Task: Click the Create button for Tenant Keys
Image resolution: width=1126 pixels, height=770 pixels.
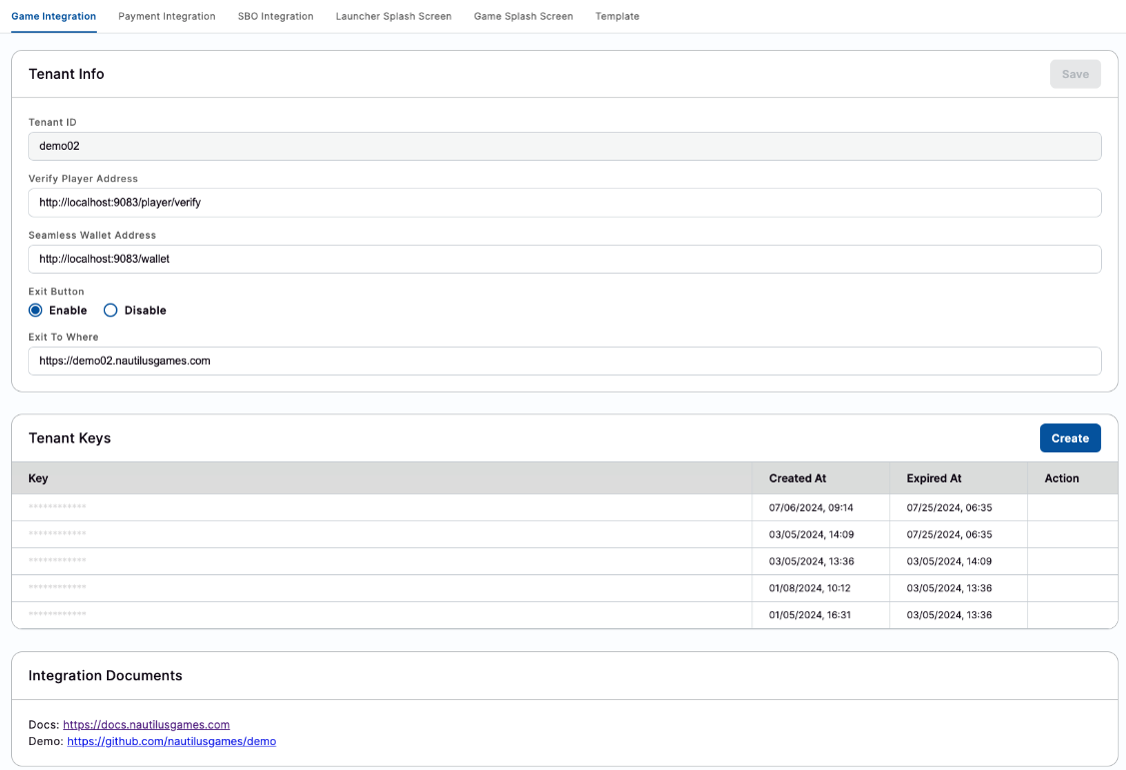Action: click(1070, 438)
